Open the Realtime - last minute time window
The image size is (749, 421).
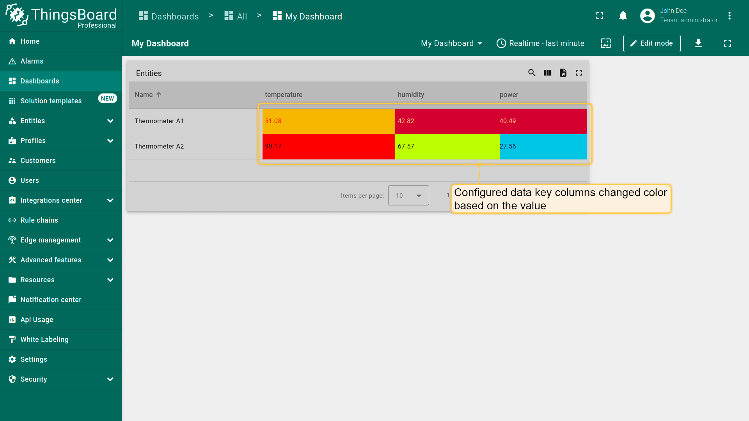[x=540, y=43]
